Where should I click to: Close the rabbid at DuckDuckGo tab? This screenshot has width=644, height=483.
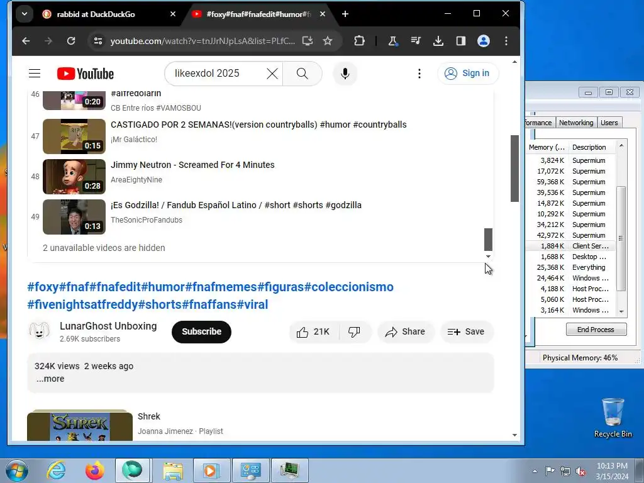173,14
